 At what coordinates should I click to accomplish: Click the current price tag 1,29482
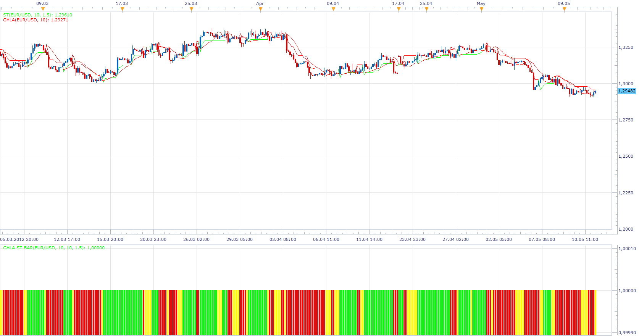click(x=627, y=91)
